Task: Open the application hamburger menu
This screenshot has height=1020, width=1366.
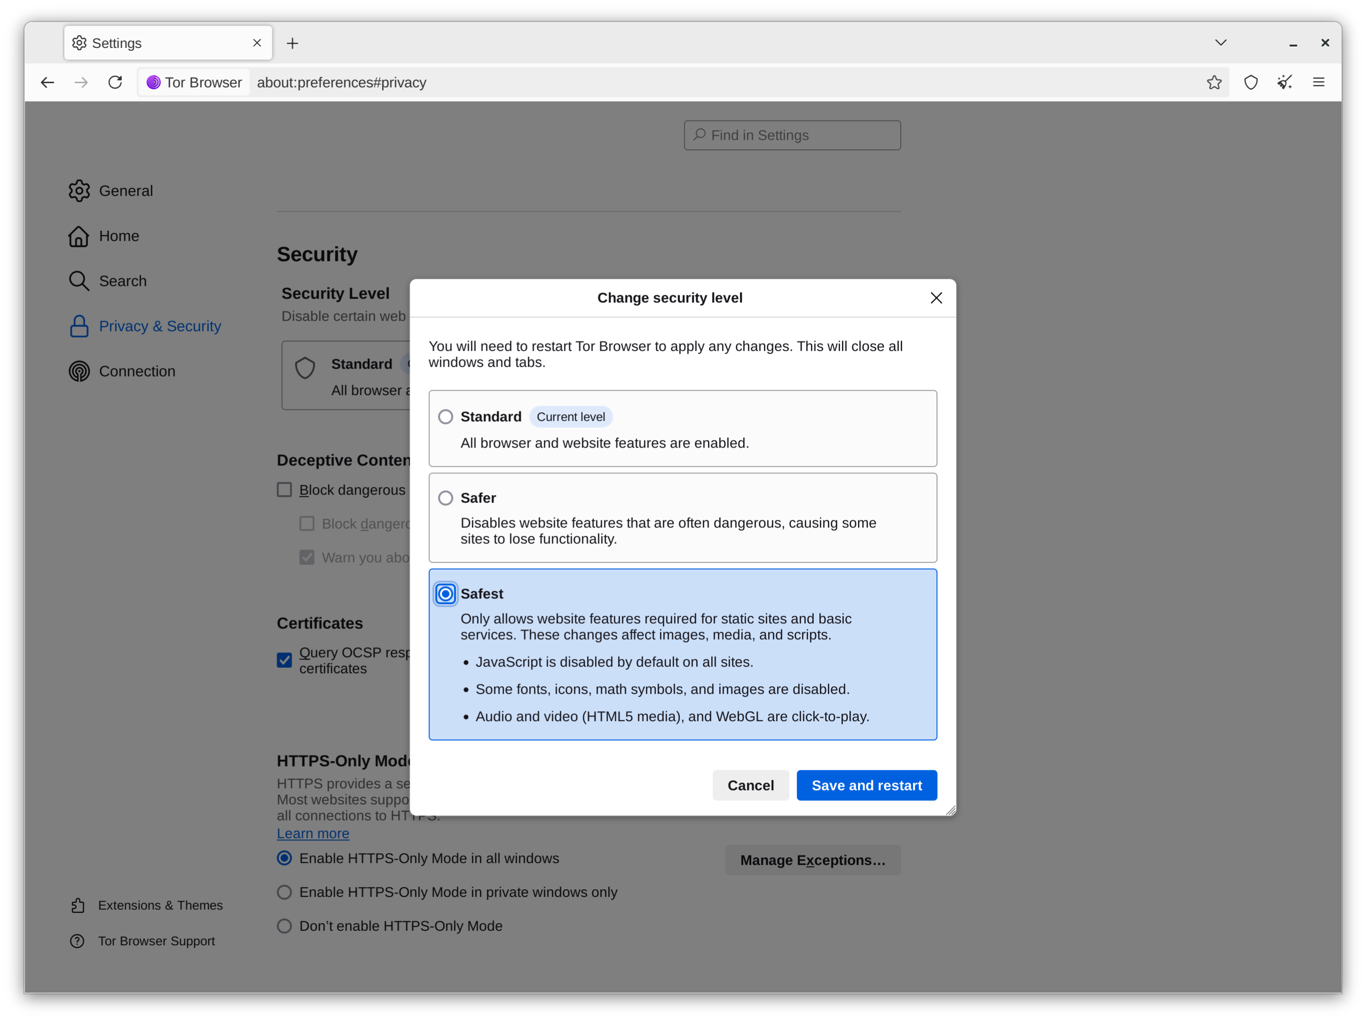Action: tap(1318, 82)
